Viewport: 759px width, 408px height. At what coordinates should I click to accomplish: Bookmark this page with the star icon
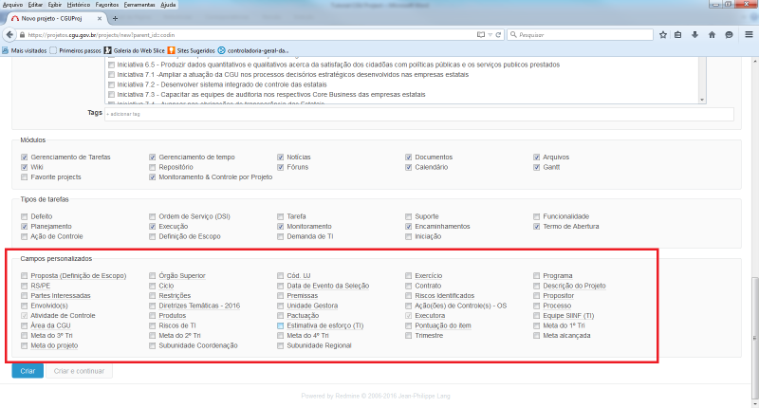click(663, 34)
